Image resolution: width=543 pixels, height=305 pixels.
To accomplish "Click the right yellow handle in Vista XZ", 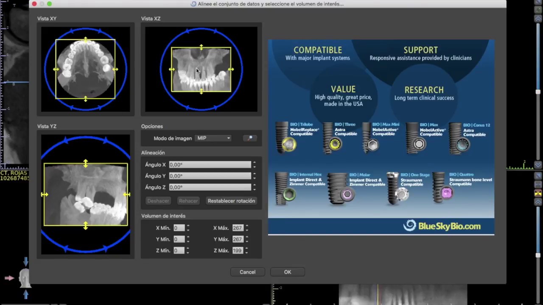I will tap(231, 69).
